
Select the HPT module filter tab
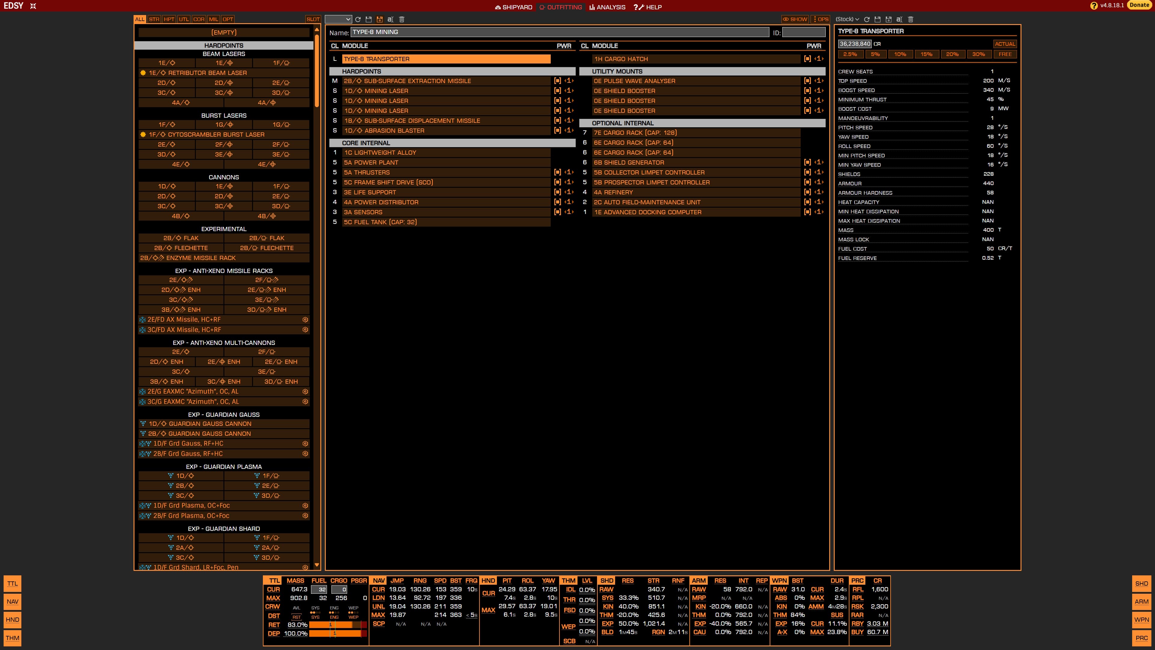tap(169, 19)
